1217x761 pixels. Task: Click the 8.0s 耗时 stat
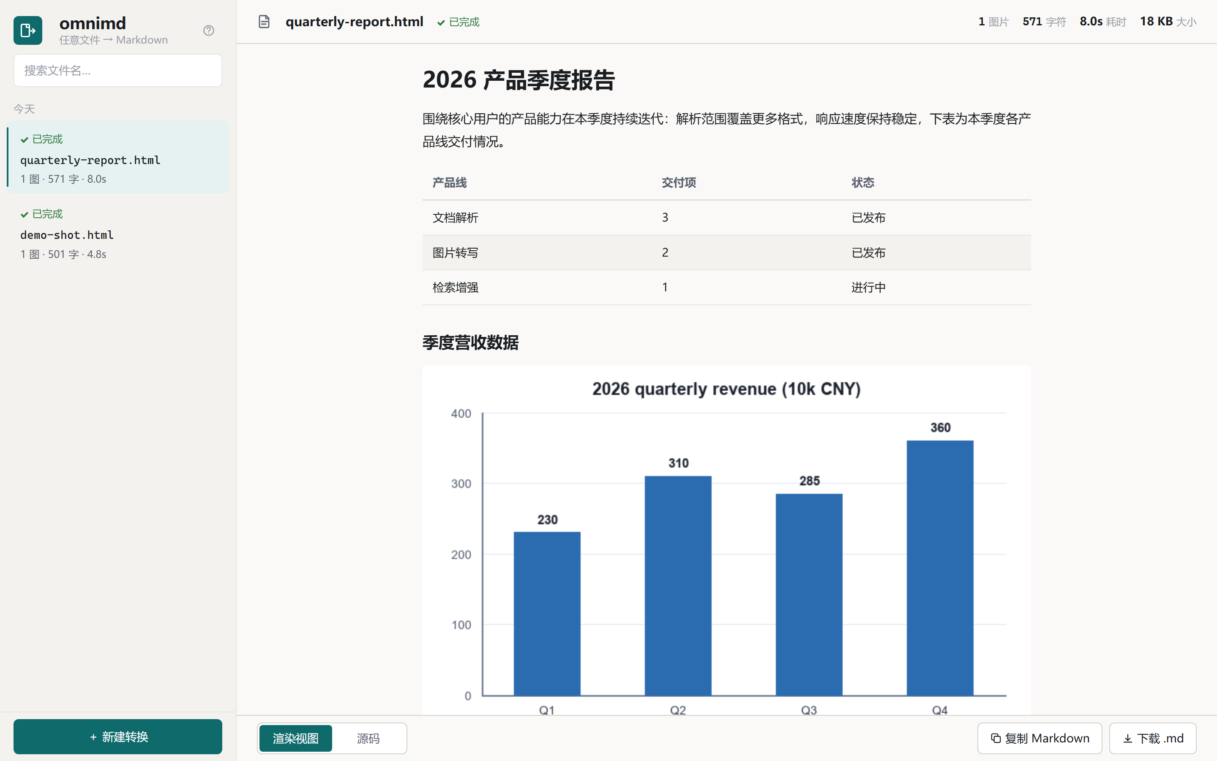(1102, 22)
